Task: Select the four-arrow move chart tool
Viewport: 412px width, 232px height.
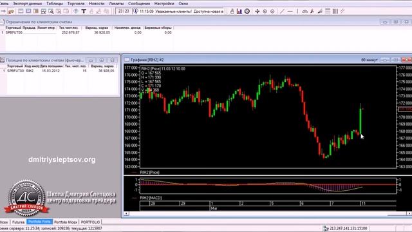Action: tap(257, 12)
